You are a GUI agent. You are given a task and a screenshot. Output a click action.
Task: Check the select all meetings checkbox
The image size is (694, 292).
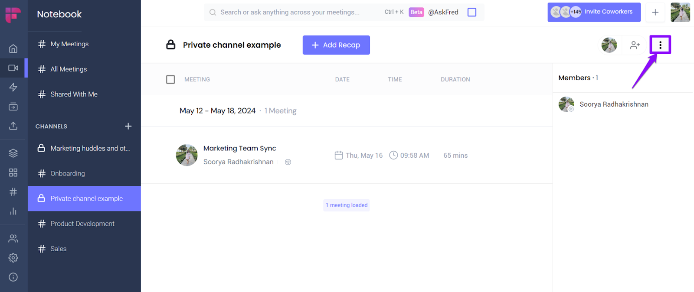pos(170,79)
